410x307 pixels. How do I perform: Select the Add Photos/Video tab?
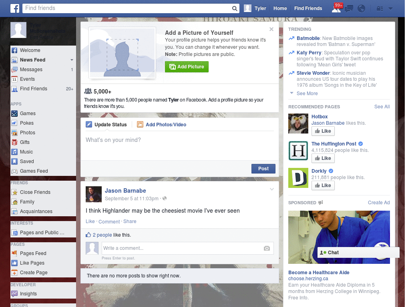tap(162, 125)
